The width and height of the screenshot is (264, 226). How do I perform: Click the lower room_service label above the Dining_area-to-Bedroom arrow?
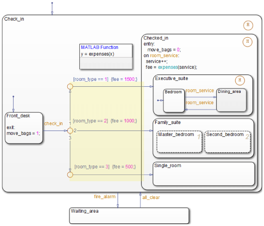199,102
